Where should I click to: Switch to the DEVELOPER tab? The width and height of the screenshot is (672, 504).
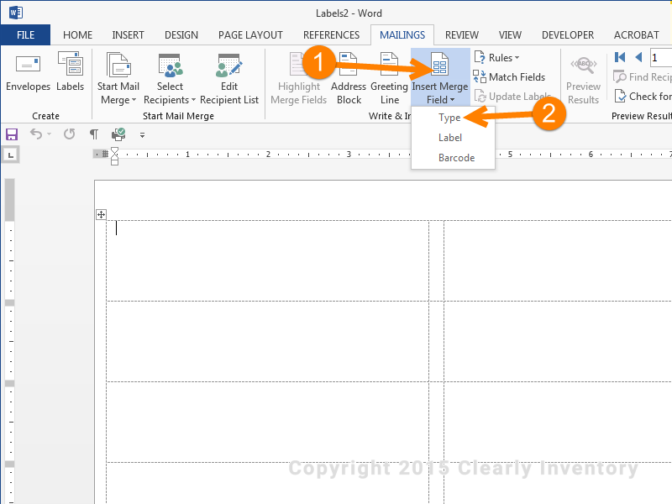[568, 34]
